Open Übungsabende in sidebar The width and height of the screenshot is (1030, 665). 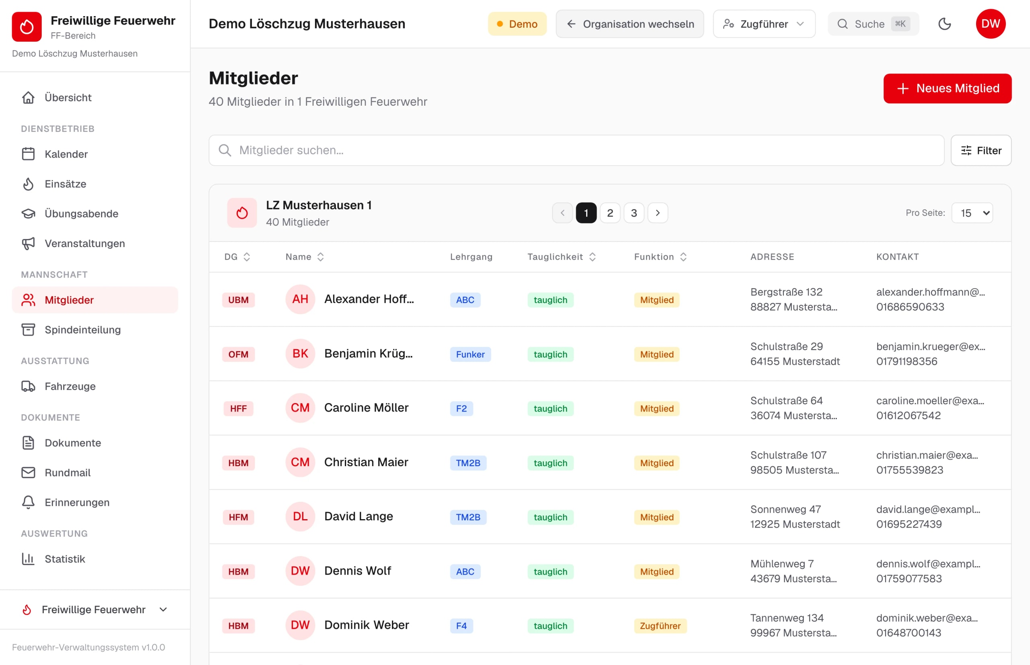point(95,214)
